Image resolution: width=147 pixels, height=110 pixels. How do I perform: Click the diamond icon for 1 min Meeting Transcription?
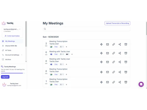(x=101, y=82)
